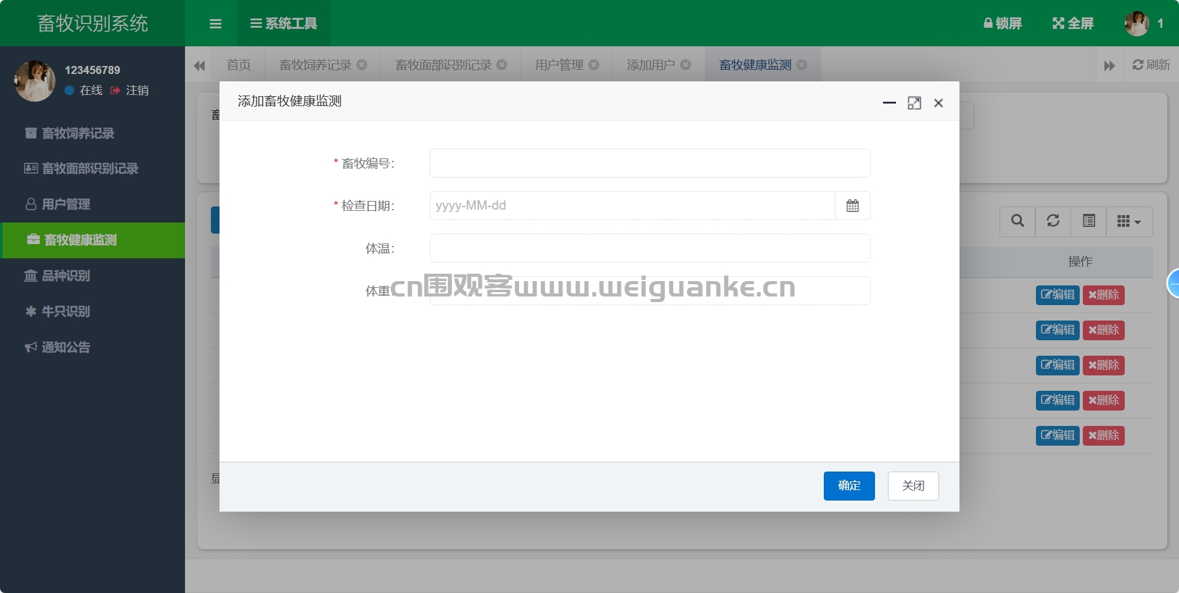This screenshot has height=593, width=1179.
Task: Switch to the 用户管理 tab
Action: pos(559,65)
